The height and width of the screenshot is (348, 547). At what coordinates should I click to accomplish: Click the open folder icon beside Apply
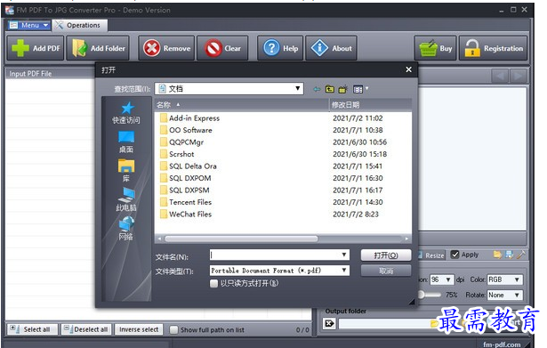click(x=497, y=255)
